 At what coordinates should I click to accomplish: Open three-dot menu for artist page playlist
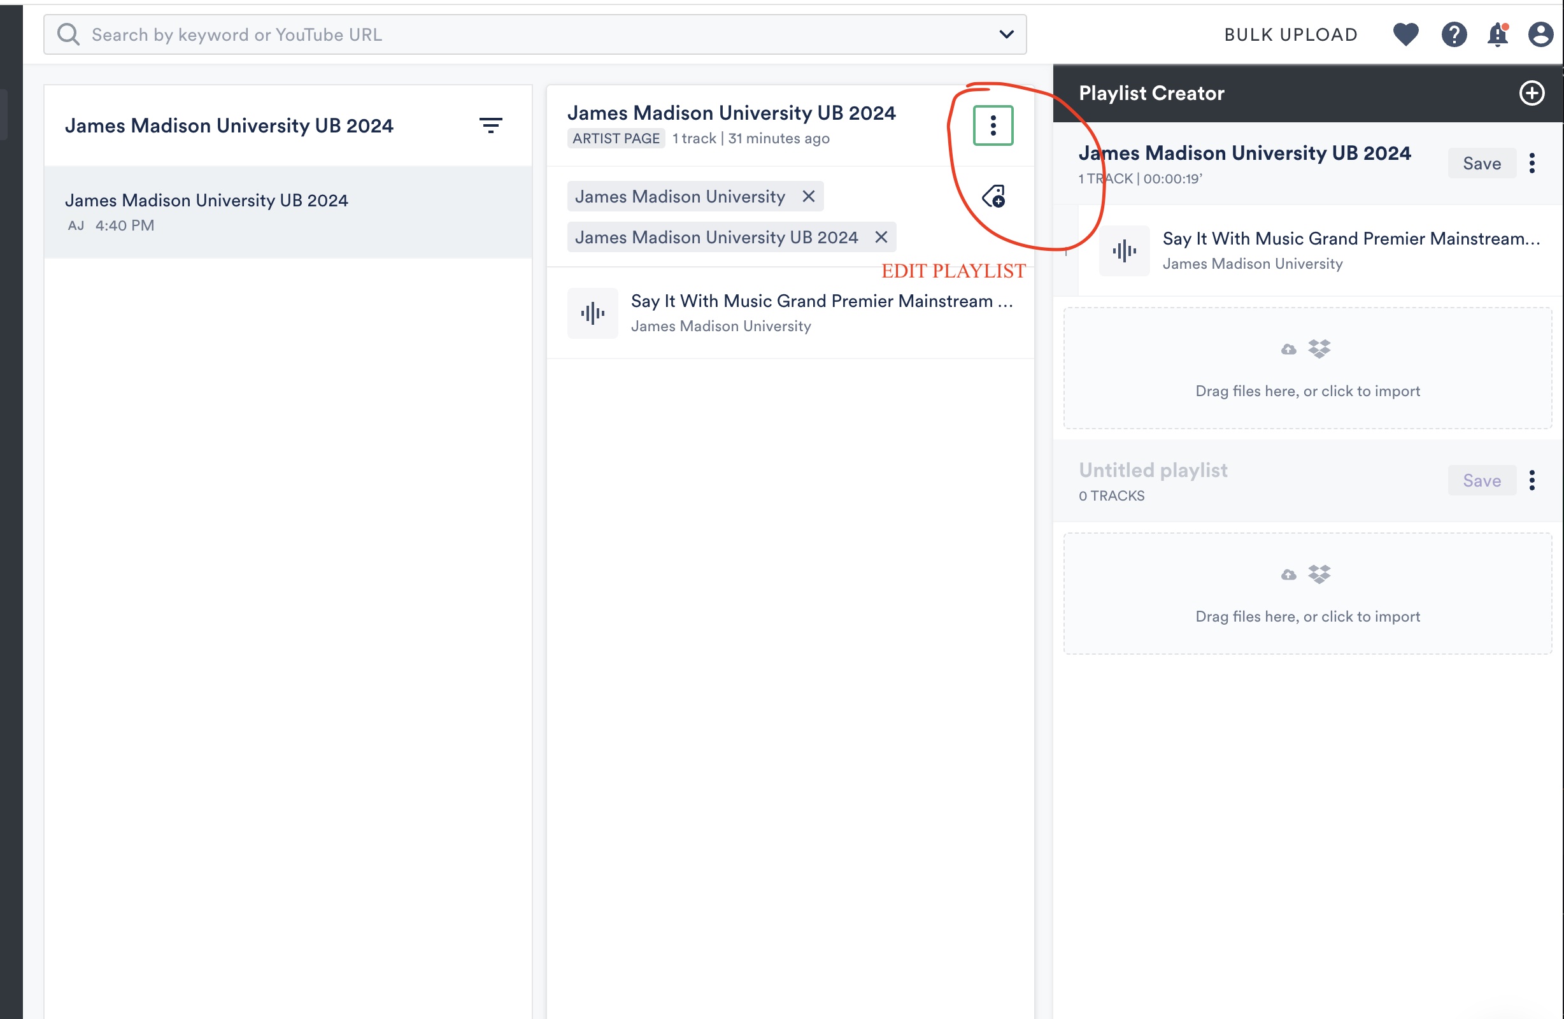(x=993, y=125)
